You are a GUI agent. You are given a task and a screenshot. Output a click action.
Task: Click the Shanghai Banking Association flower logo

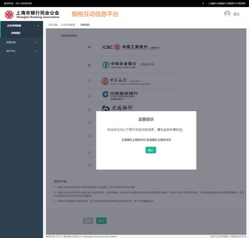click(x=9, y=15)
